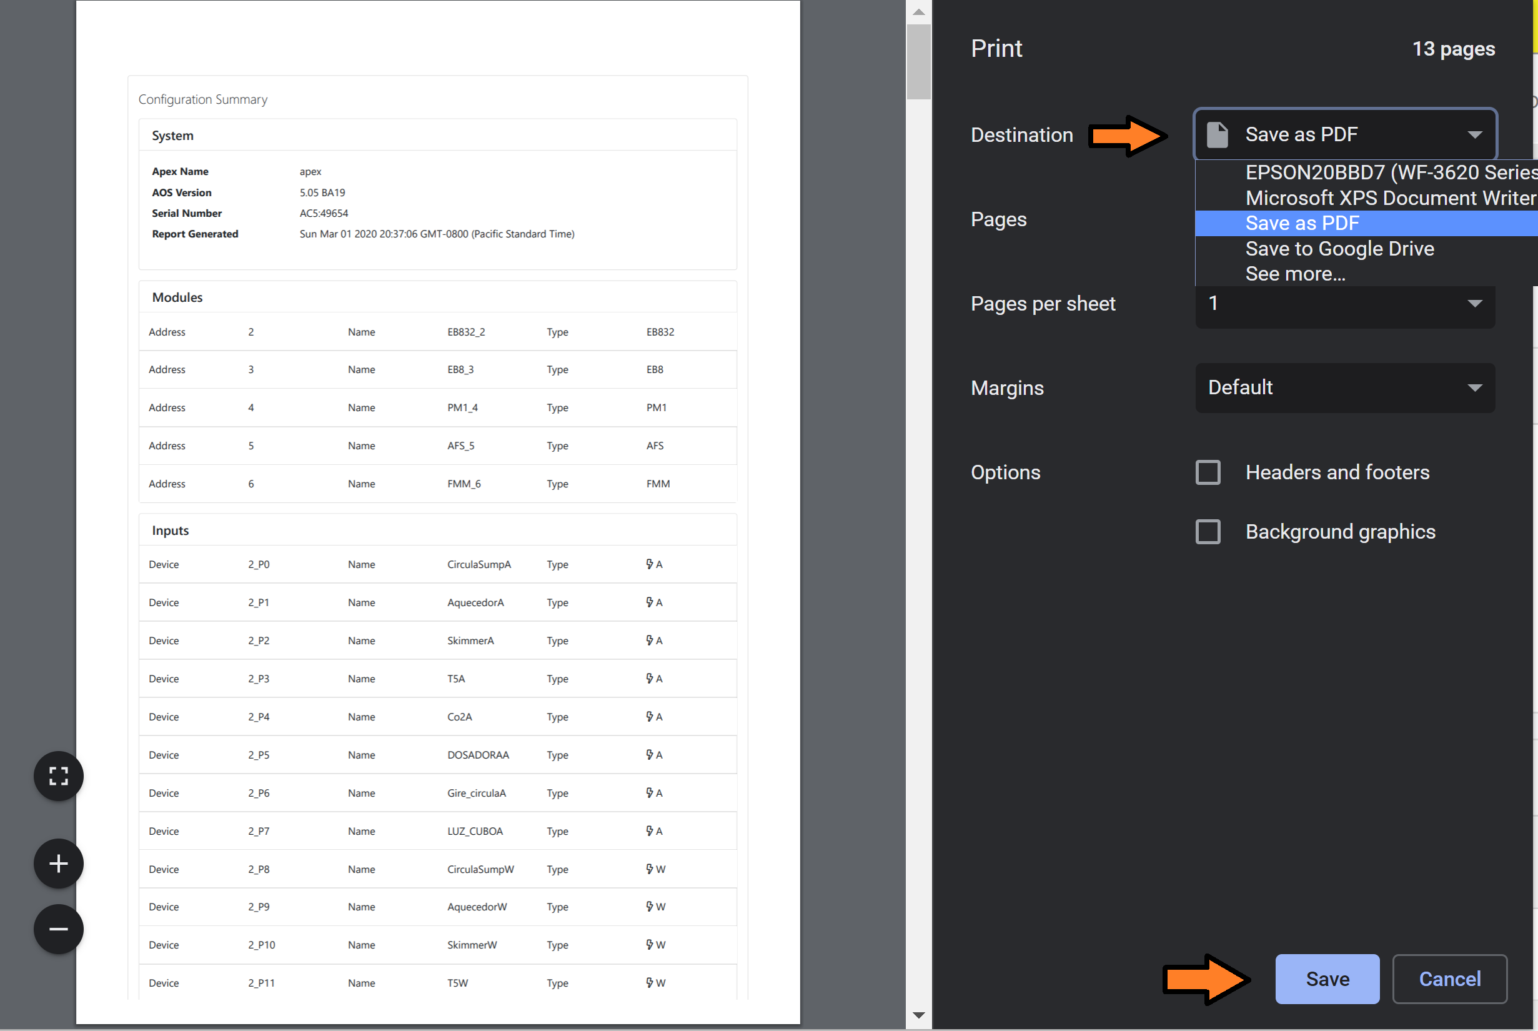Screen dimensions: 1538x1031
Task: Click the fit-to-page icon on the preview
Action: tap(58, 776)
